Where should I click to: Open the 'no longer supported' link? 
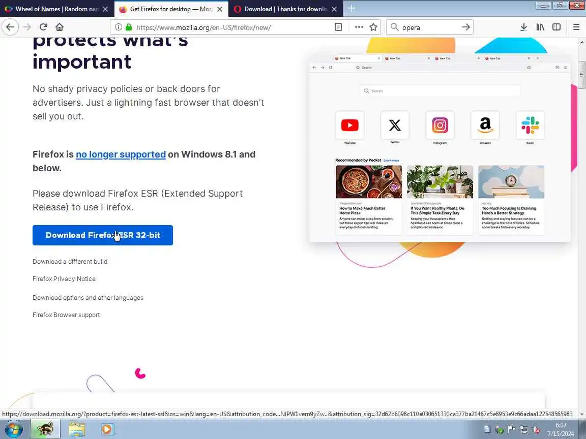(x=121, y=154)
